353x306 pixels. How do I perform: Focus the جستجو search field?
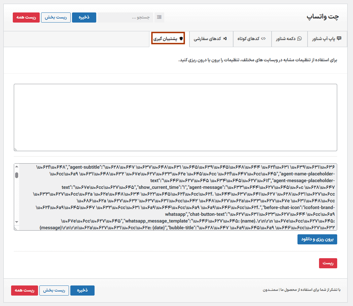(x=125, y=18)
